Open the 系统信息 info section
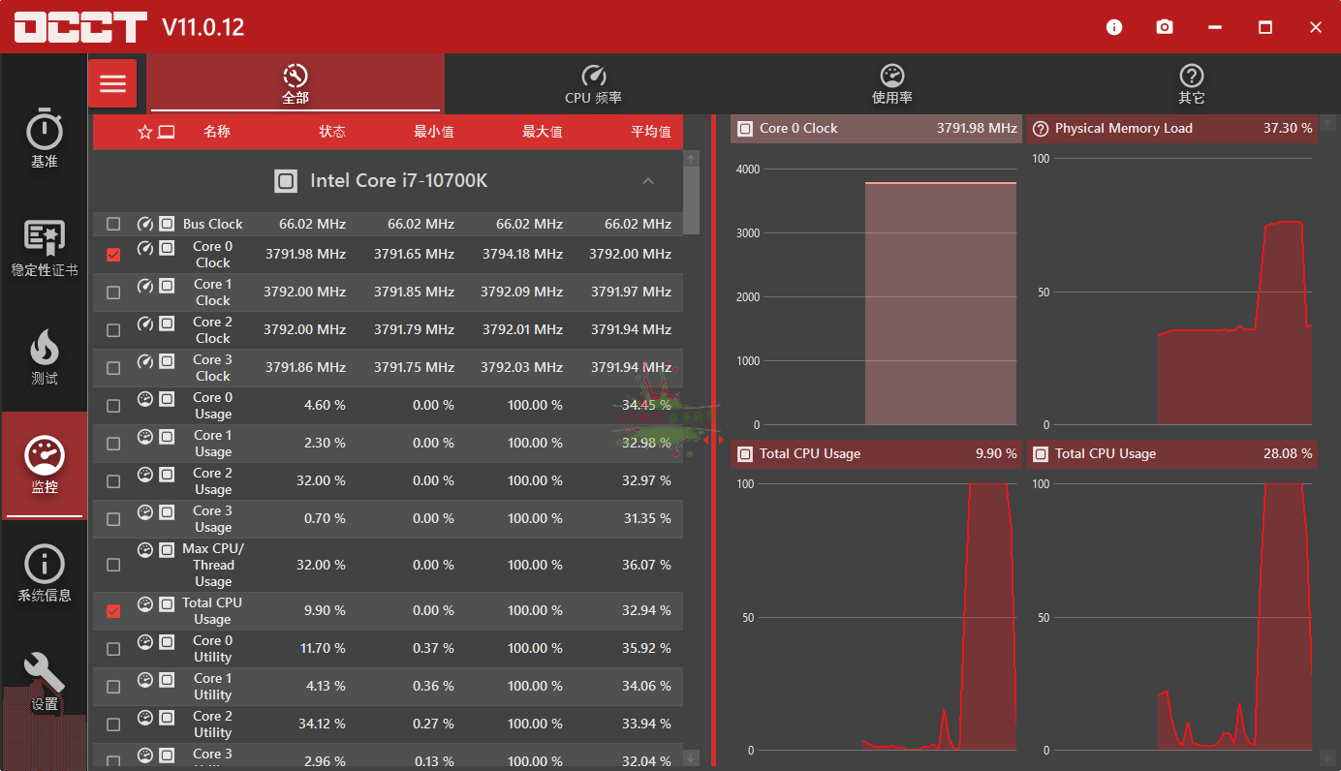 (45, 572)
